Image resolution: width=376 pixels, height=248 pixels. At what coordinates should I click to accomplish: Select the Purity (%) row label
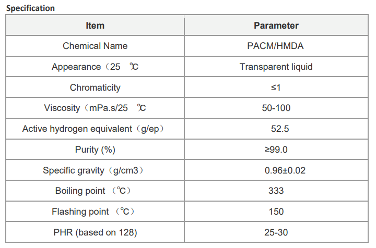[x=95, y=150]
